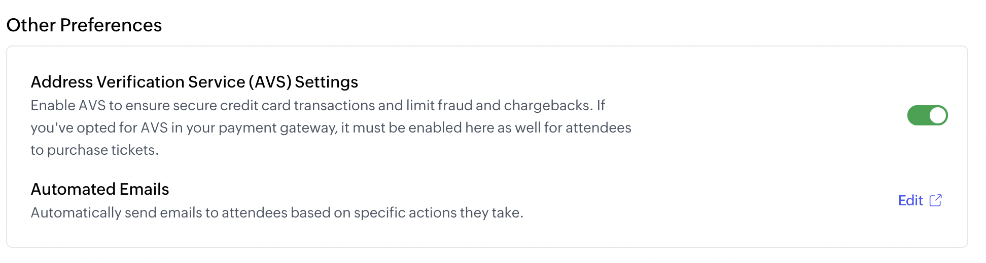
Task: Select the Address Verification Service (AVS) Settings title
Action: [x=194, y=82]
